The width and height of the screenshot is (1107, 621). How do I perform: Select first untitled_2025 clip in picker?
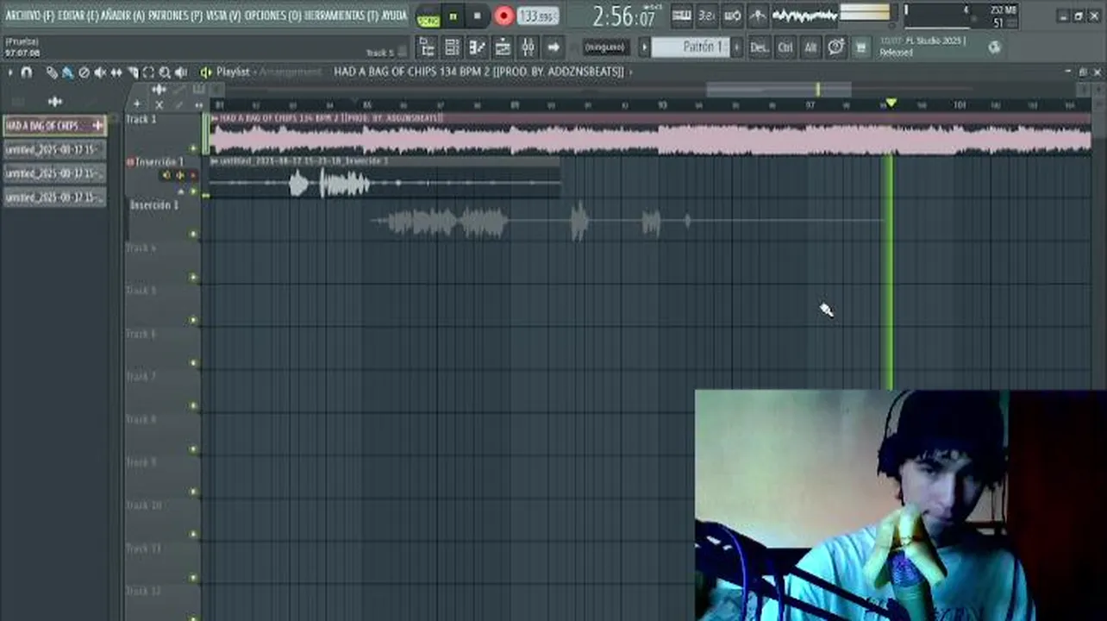tap(54, 150)
